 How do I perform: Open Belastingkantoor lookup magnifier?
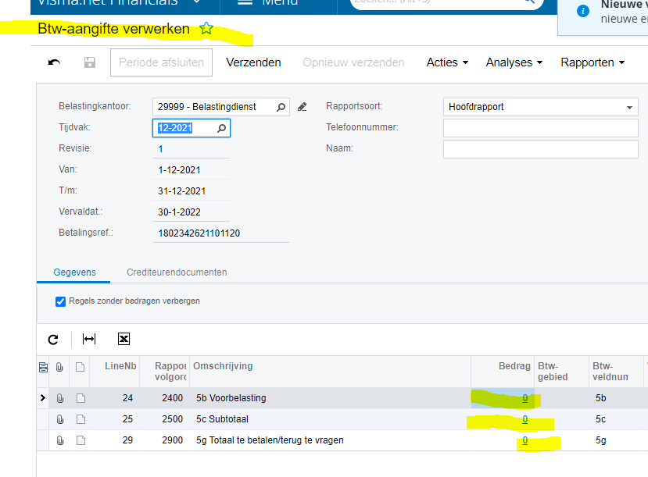click(x=281, y=107)
